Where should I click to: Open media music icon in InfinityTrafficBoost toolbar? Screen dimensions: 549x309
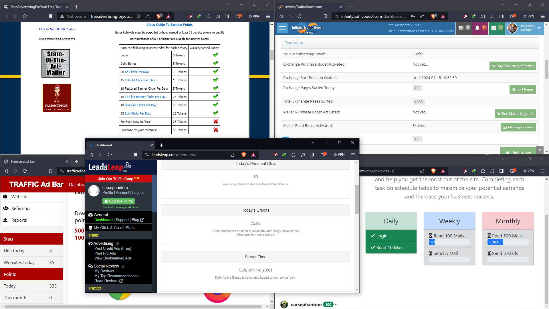click(492, 16)
